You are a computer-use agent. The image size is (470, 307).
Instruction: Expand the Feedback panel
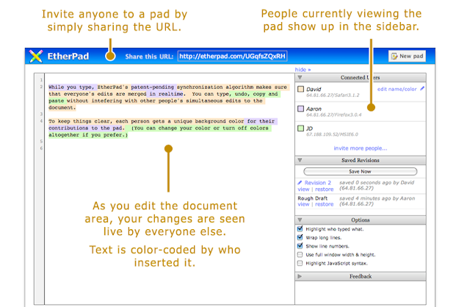click(x=300, y=276)
